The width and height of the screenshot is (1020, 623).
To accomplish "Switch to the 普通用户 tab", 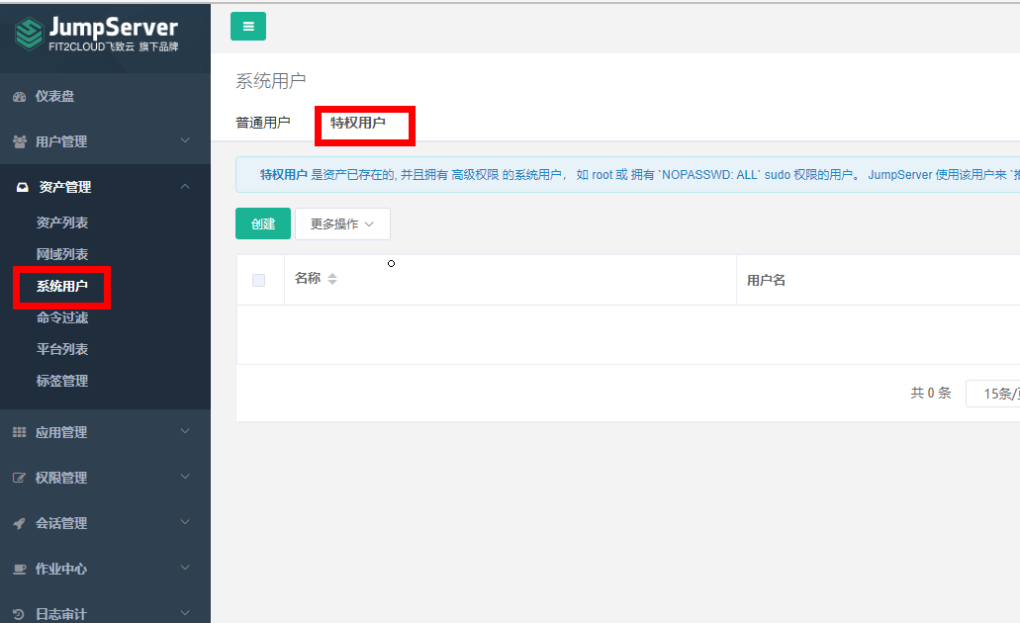I will tap(263, 123).
